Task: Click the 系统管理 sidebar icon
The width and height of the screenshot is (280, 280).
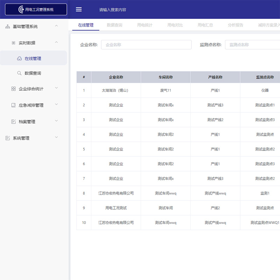Action: (x=7, y=138)
